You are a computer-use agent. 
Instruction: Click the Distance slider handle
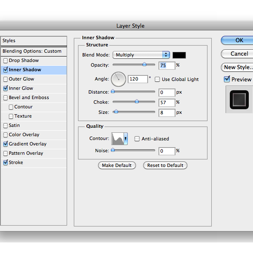[x=113, y=92]
